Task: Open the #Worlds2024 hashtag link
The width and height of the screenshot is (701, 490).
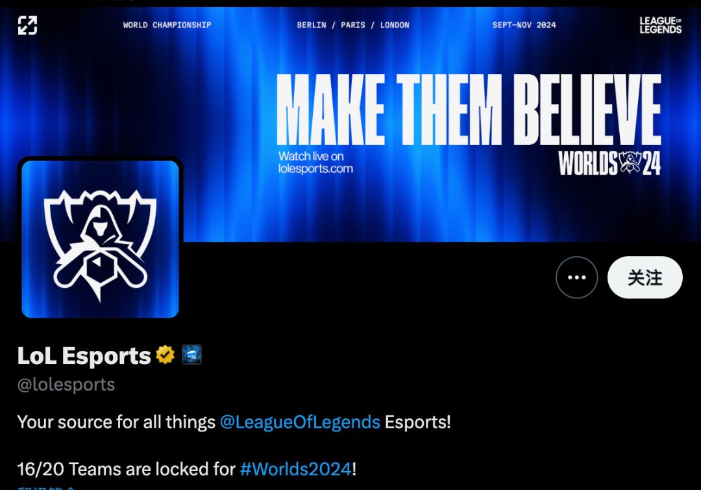Action: coord(295,469)
